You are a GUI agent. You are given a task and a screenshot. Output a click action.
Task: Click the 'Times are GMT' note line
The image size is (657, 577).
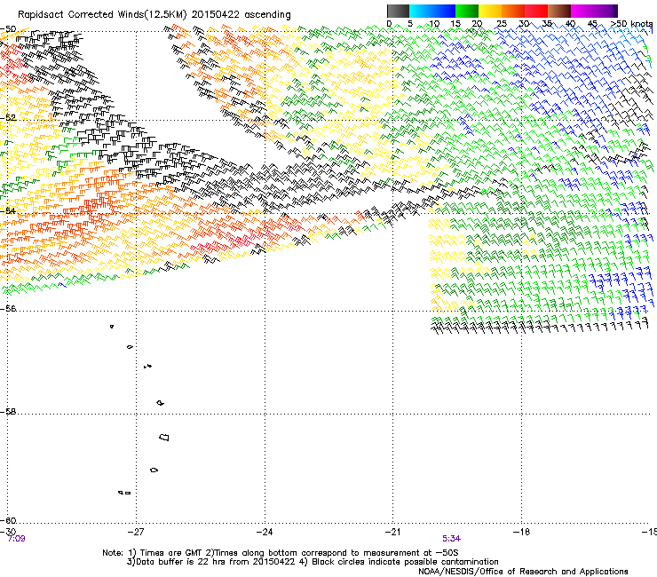(x=281, y=553)
